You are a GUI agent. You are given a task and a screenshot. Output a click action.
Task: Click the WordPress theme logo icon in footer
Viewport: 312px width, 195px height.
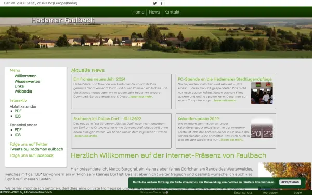(x=167, y=192)
